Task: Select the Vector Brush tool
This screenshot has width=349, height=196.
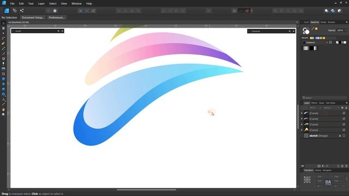Action: 3,53
